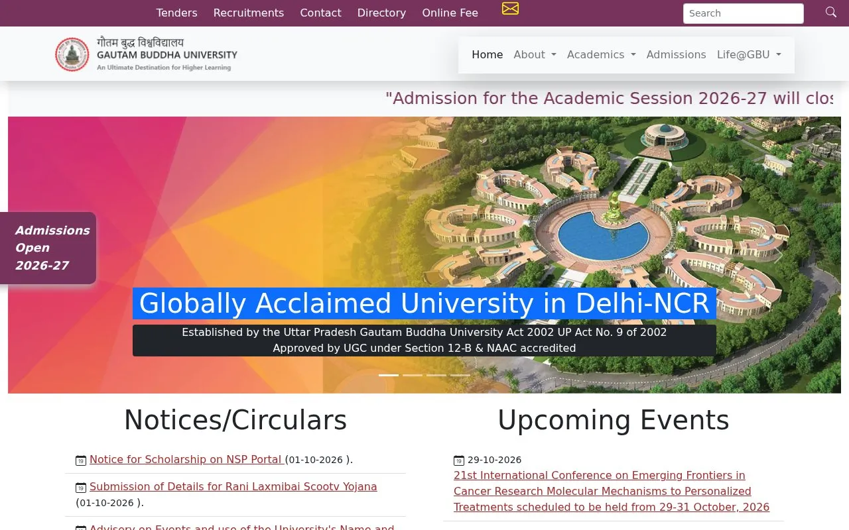Click the Upcoming Events heading
Screen dimensions: 849x530
tap(614, 420)
